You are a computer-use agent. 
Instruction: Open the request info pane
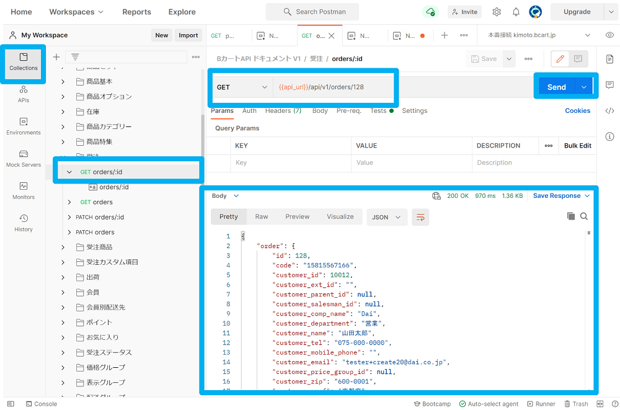(609, 136)
